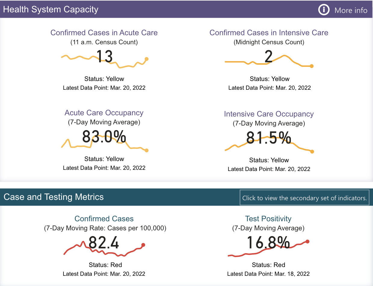Open Confirmed Cases in Intensive Care heading
The height and width of the screenshot is (286, 373).
click(269, 33)
